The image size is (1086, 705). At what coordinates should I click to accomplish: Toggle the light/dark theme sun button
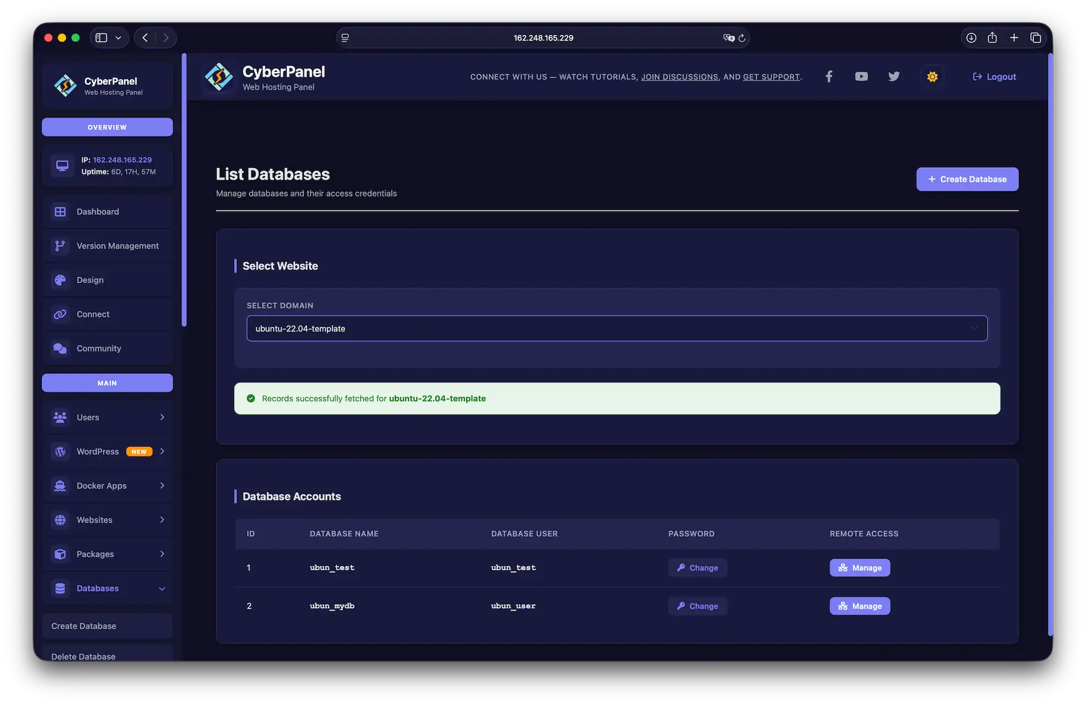932,77
